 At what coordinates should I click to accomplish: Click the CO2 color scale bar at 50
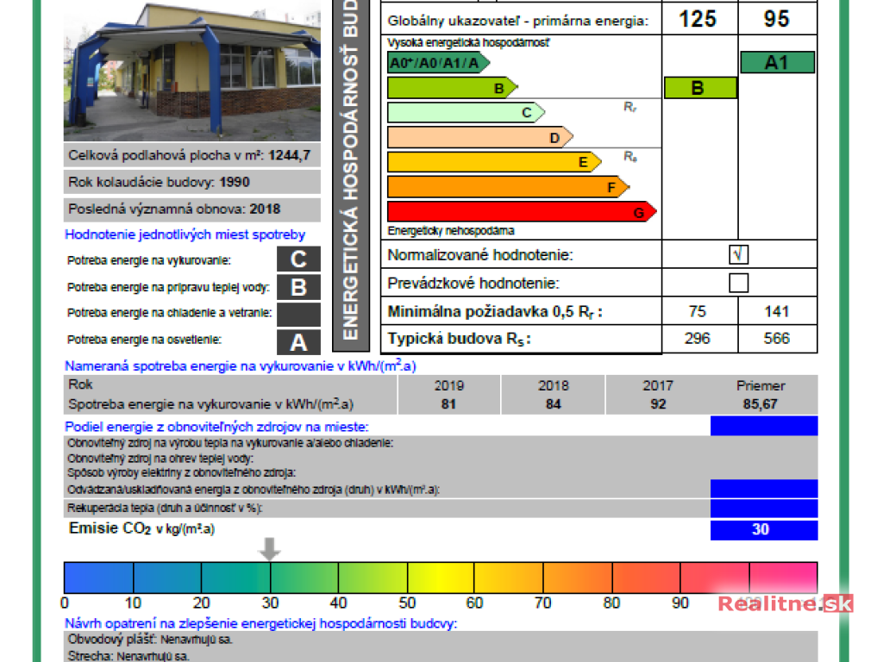pyautogui.click(x=407, y=578)
